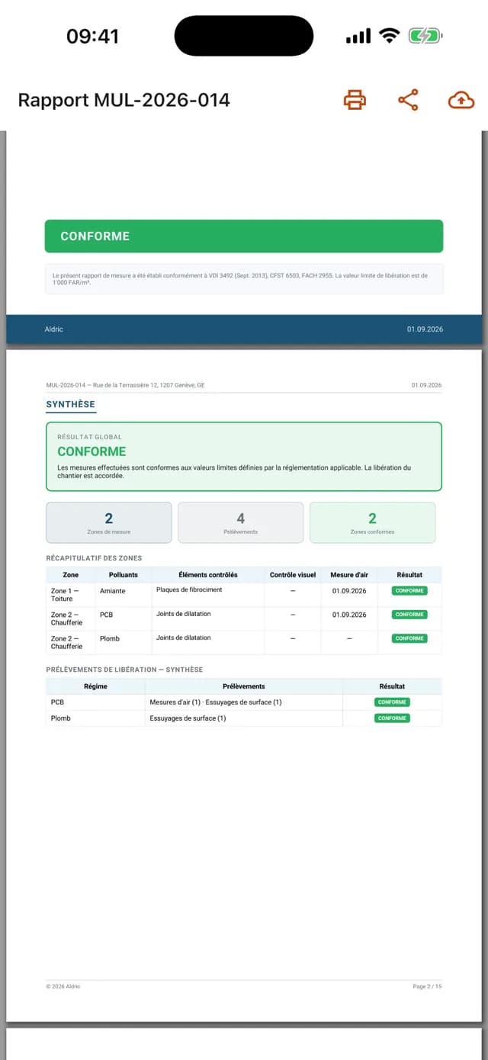Tap Mesures d'air (1) · Essuyages de surface (1)
Screen dimensions: 488x1060
tap(216, 702)
